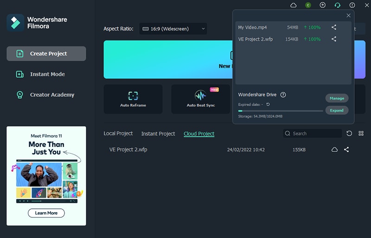Viewport: 371px width, 238px height.
Task: Click the Create Project document icon
Action: click(x=20, y=54)
